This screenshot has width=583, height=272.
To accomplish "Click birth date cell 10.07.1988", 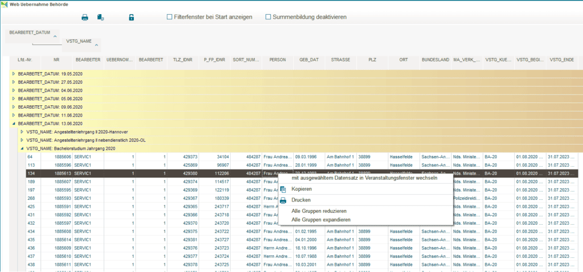I will tap(309, 256).
